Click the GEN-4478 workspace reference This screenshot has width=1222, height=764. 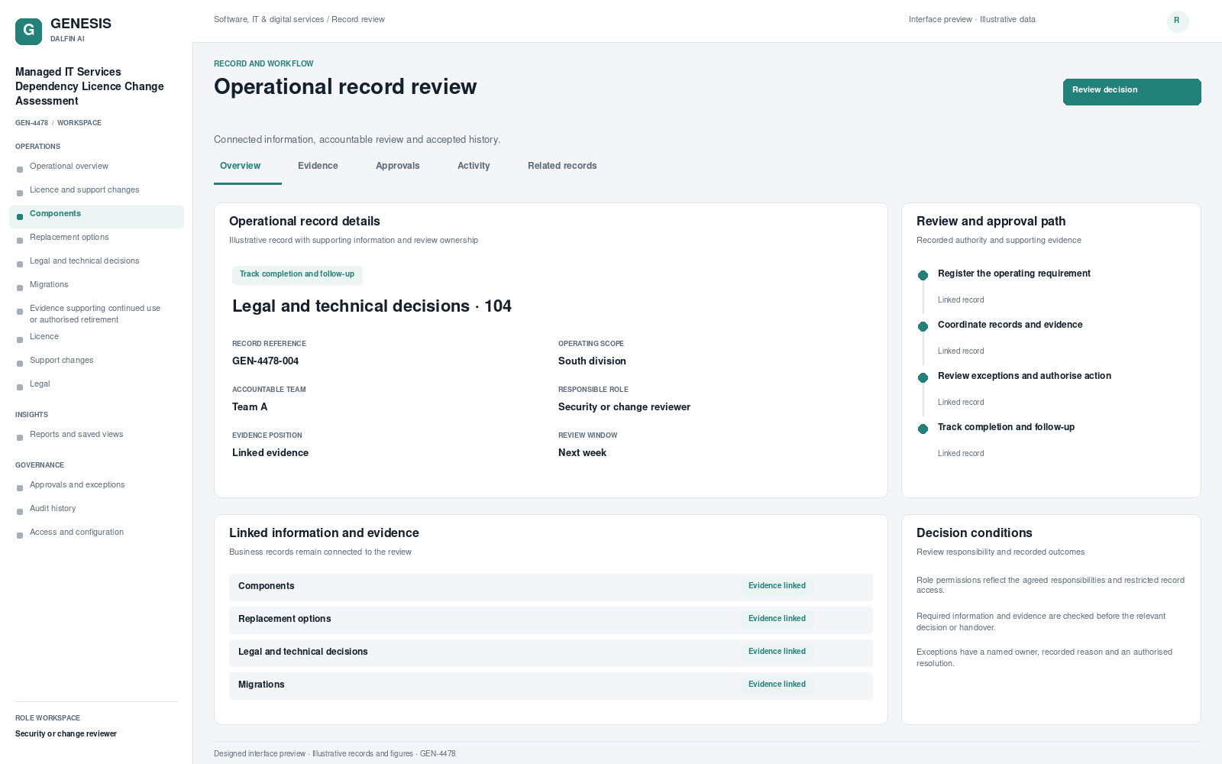[x=31, y=123]
